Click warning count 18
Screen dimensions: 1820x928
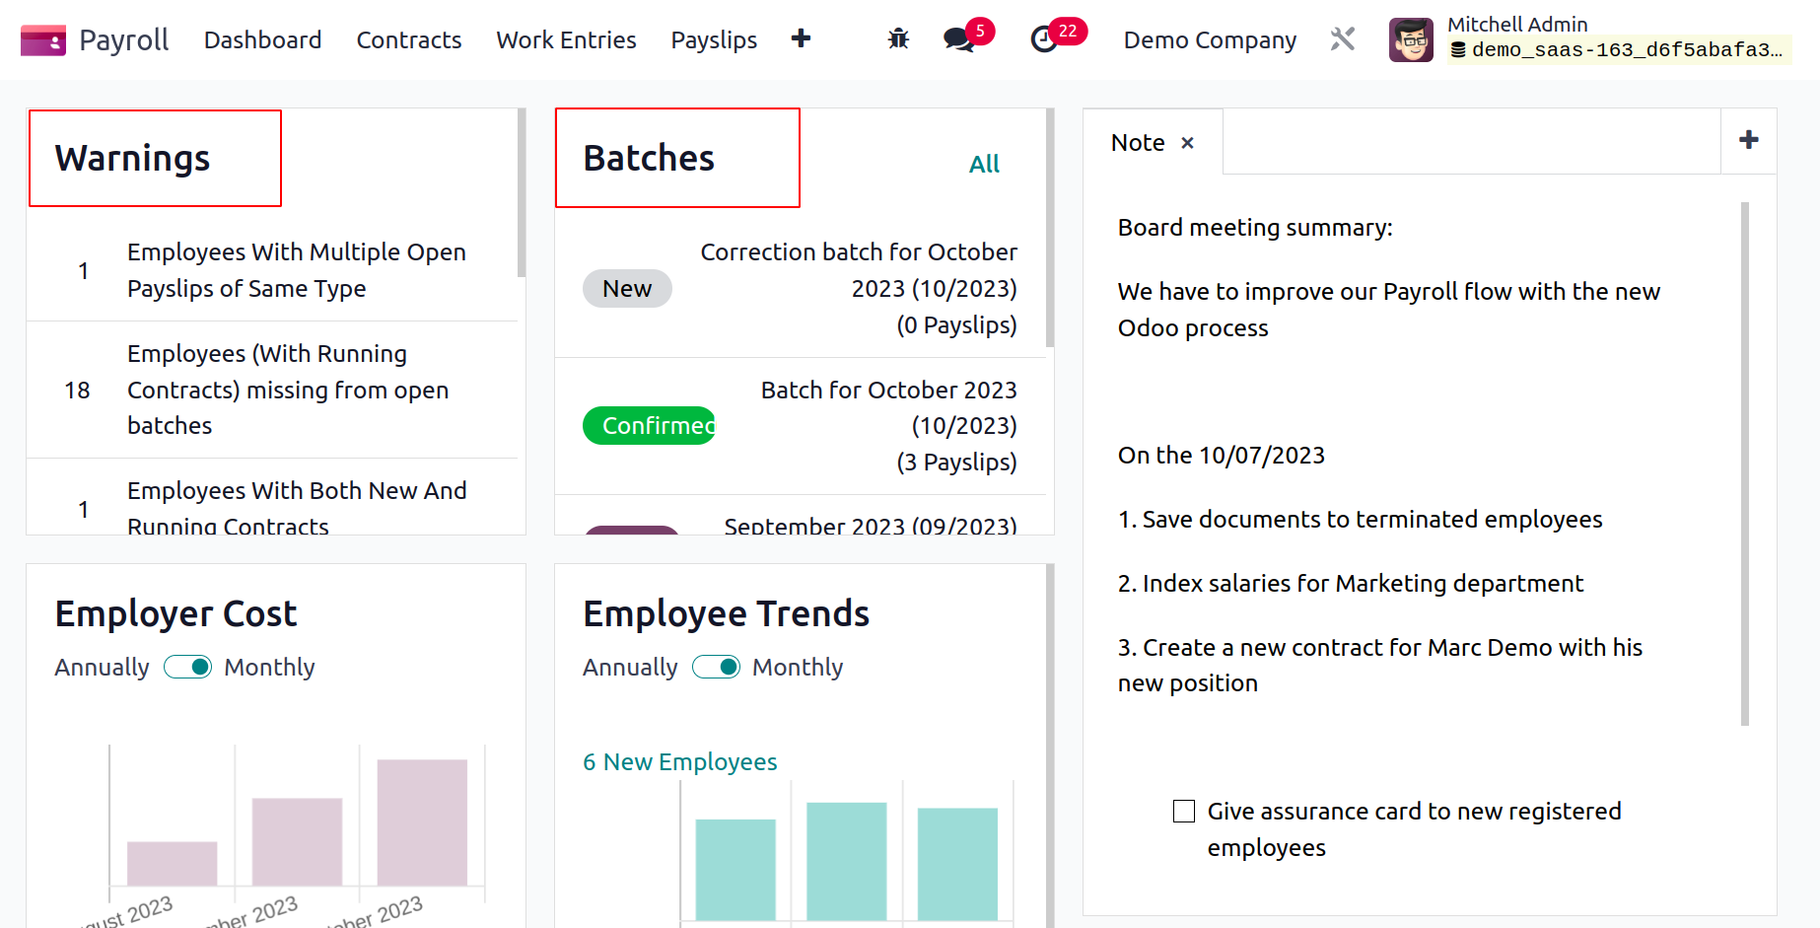point(77,391)
